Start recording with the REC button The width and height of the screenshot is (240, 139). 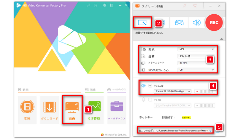click(214, 23)
